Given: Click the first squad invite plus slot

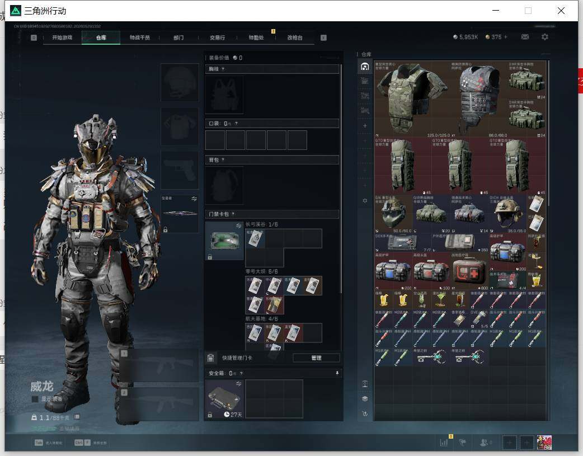Looking at the screenshot, I should [510, 443].
